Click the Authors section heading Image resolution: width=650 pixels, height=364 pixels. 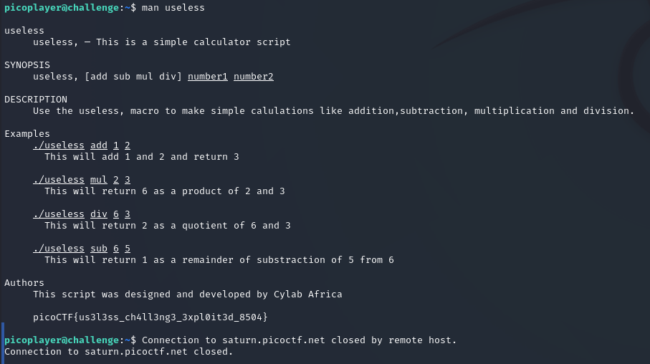tap(24, 283)
